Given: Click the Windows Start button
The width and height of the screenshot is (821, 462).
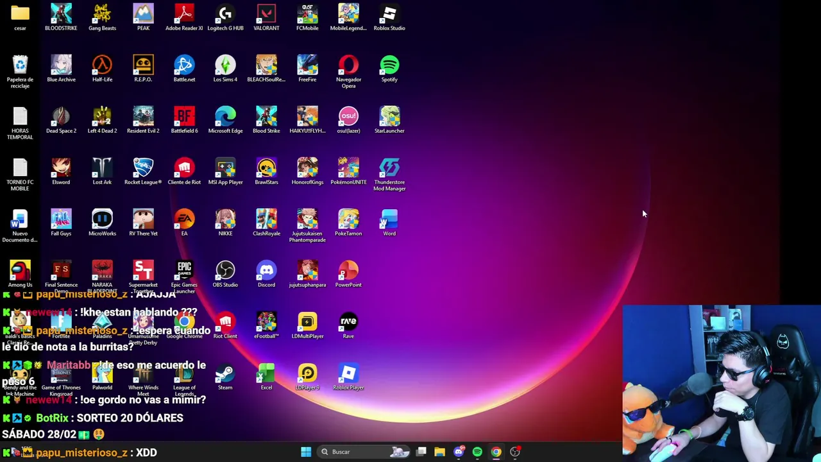Looking at the screenshot, I should 306,452.
